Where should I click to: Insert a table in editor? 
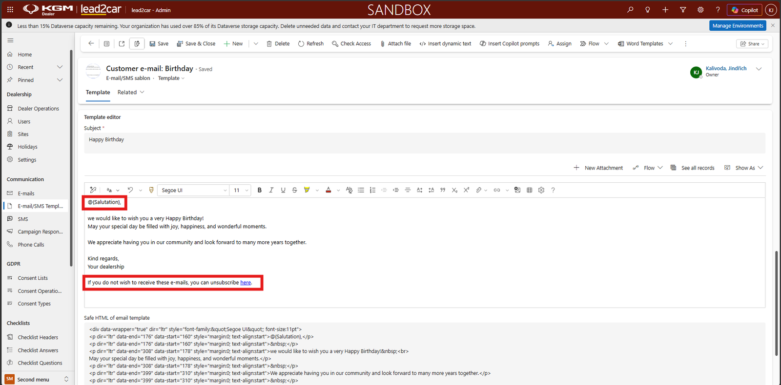point(530,190)
